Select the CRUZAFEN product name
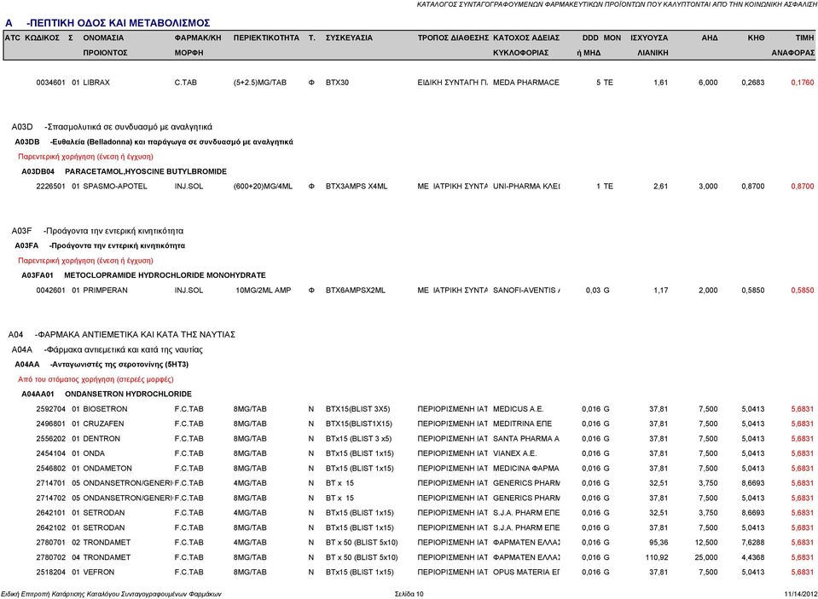Screen dimensions: 818x599 pyautogui.click(x=103, y=423)
